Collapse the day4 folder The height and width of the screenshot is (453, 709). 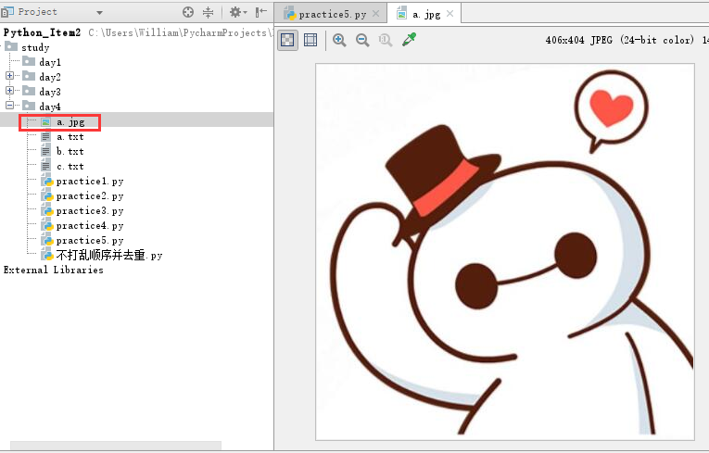9,106
